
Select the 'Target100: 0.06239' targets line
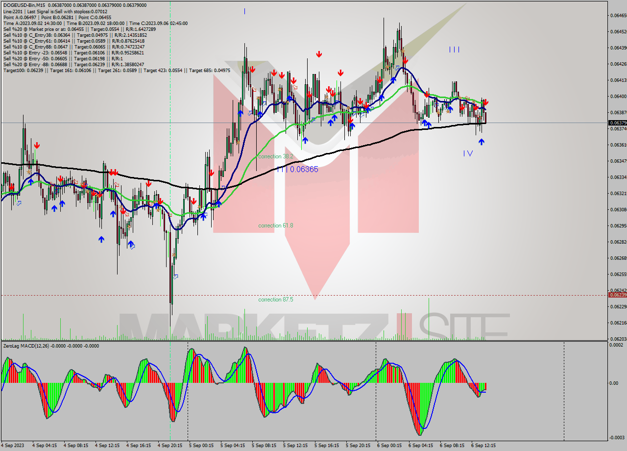[x=117, y=70]
